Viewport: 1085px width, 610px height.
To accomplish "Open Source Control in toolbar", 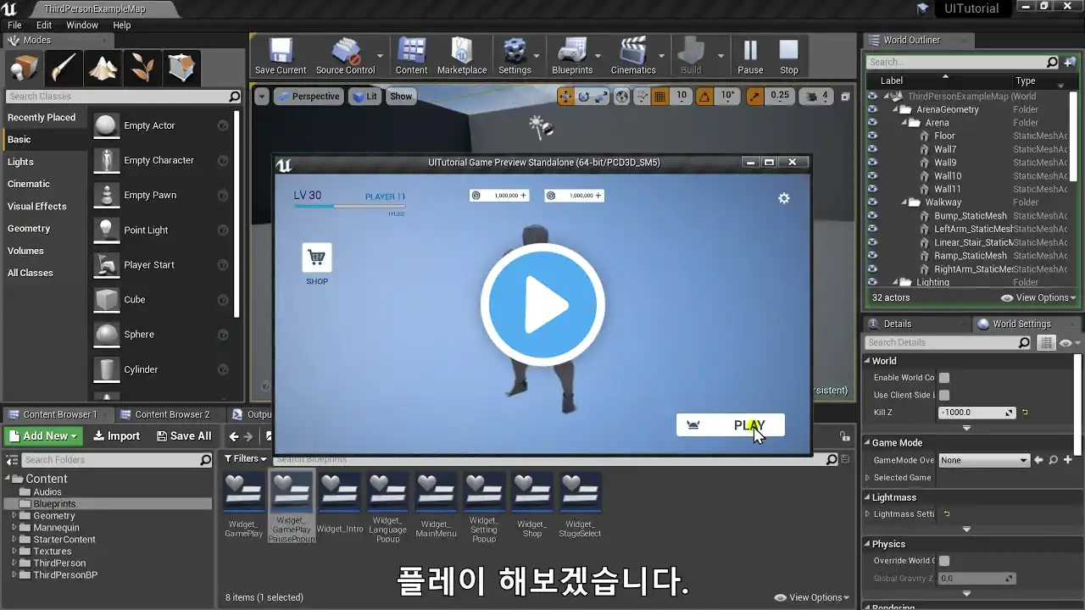I will click(345, 57).
